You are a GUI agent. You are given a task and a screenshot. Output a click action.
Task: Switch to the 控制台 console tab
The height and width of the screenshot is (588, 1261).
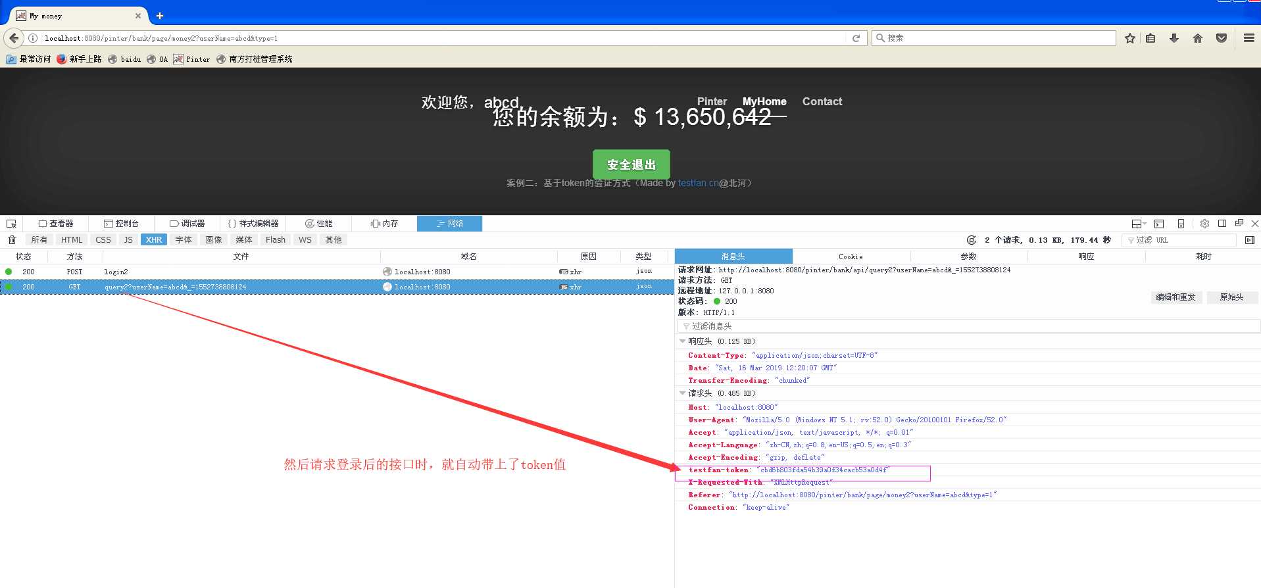coord(121,224)
